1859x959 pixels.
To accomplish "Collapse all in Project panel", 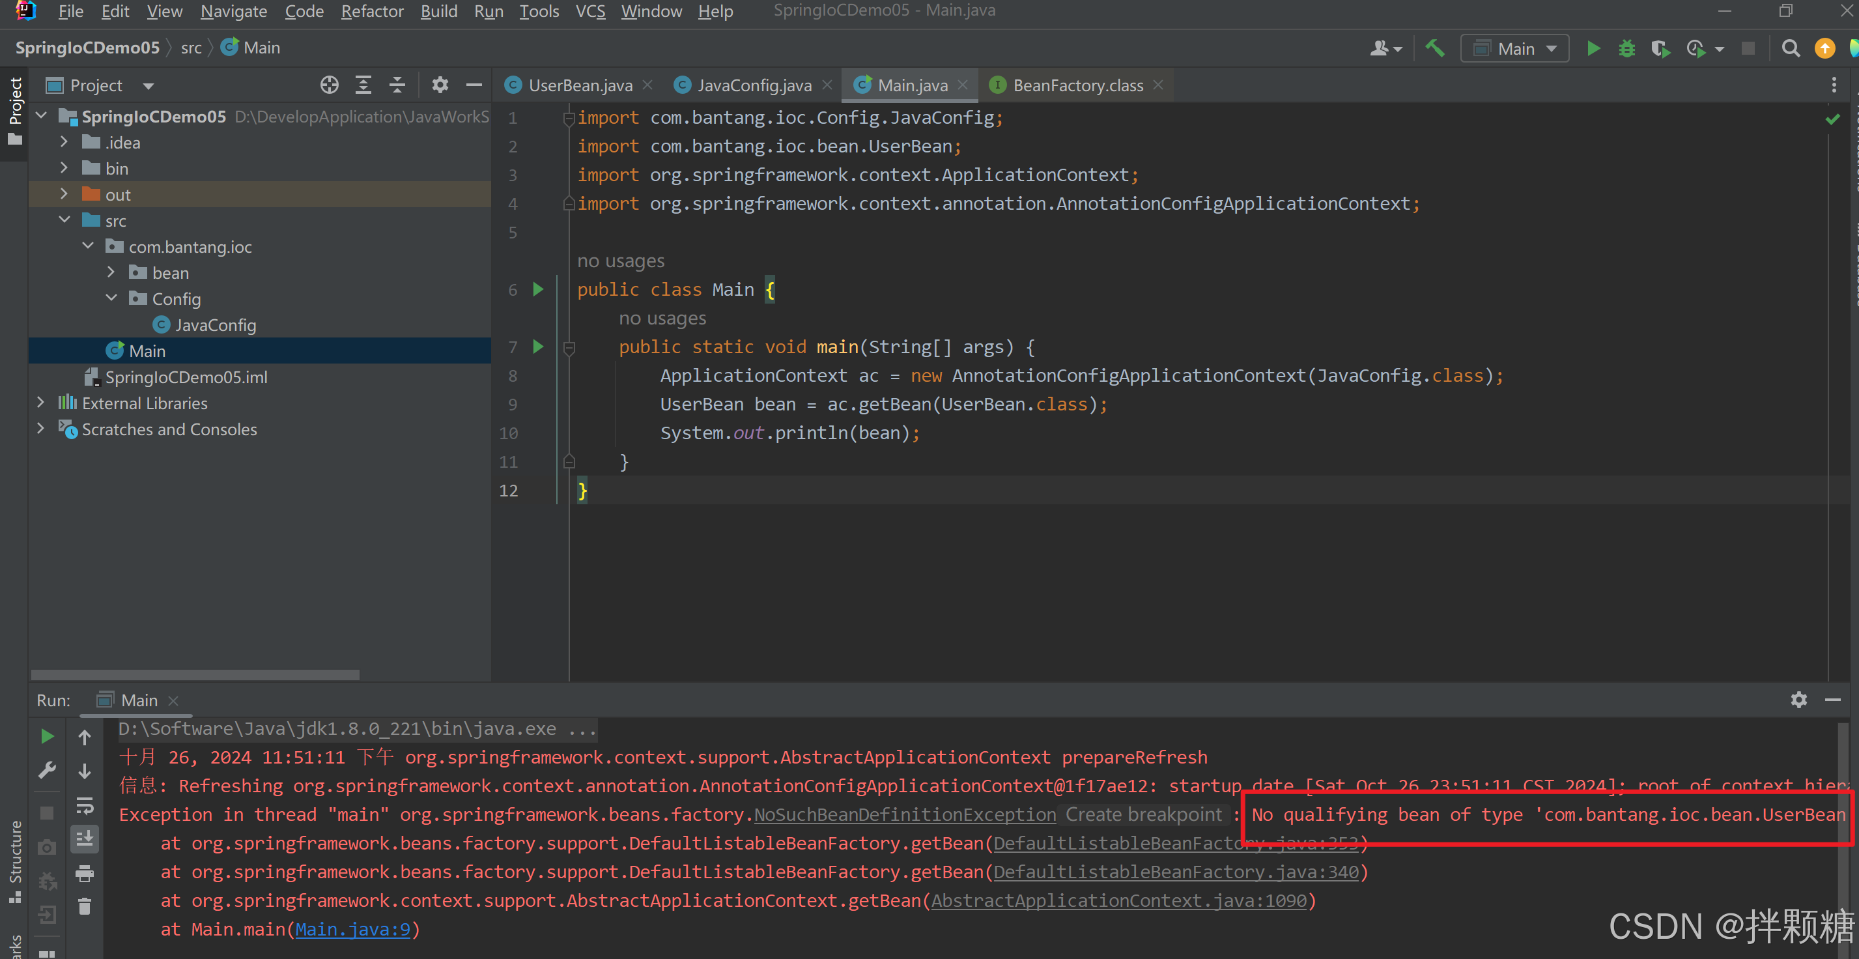I will [397, 85].
